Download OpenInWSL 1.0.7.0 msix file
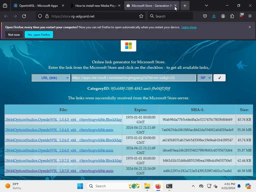This screenshot has height=192, width=256. click(59, 171)
